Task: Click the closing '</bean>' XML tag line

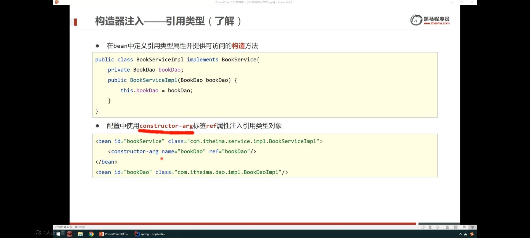Action: pyautogui.click(x=106, y=162)
